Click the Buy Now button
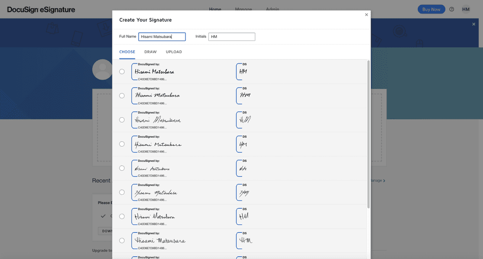Screen dimensions: 483x259 point(431,9)
